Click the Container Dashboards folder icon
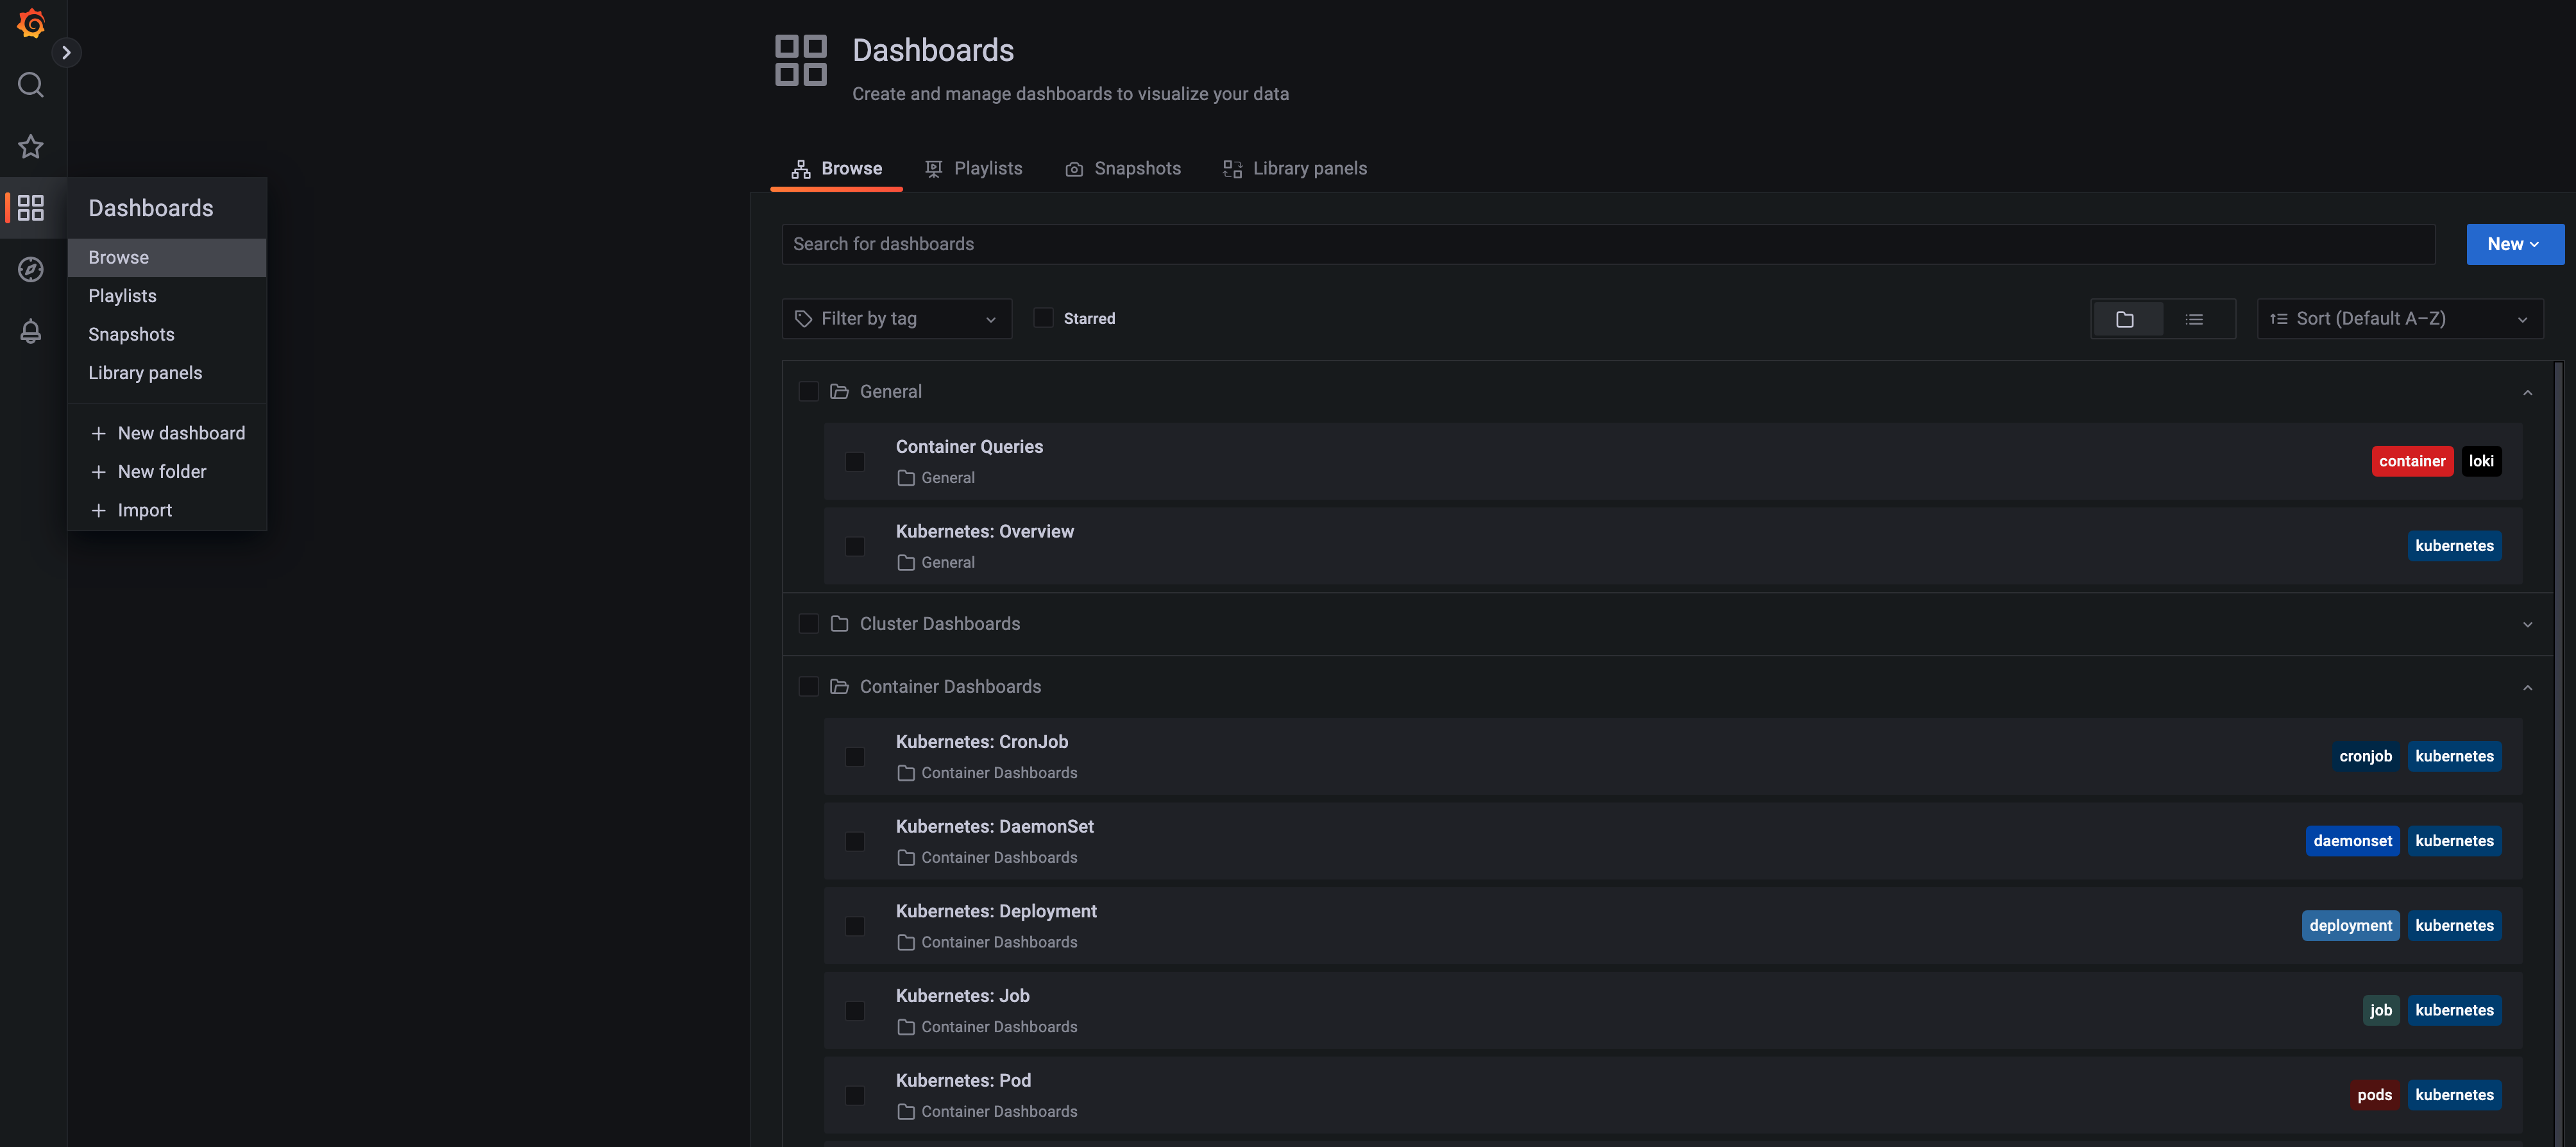 (839, 686)
